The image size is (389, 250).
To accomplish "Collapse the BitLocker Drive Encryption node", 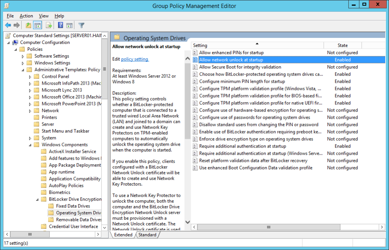I will [x=37, y=199].
